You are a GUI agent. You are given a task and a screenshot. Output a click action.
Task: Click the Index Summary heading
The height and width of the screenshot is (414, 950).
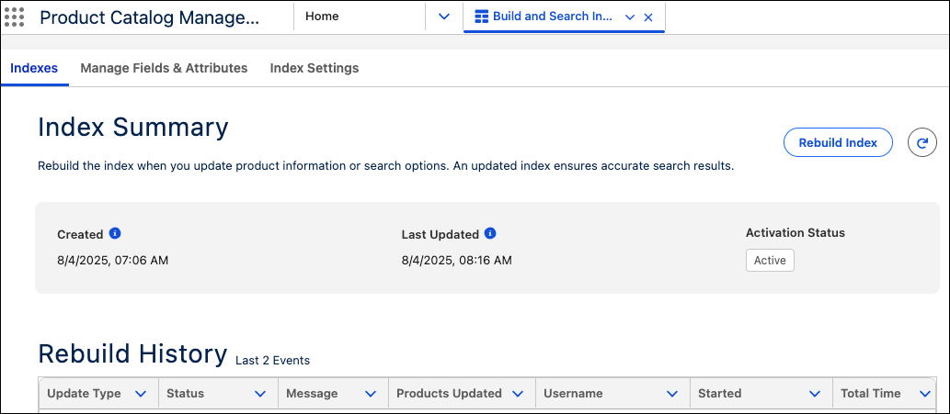click(133, 128)
